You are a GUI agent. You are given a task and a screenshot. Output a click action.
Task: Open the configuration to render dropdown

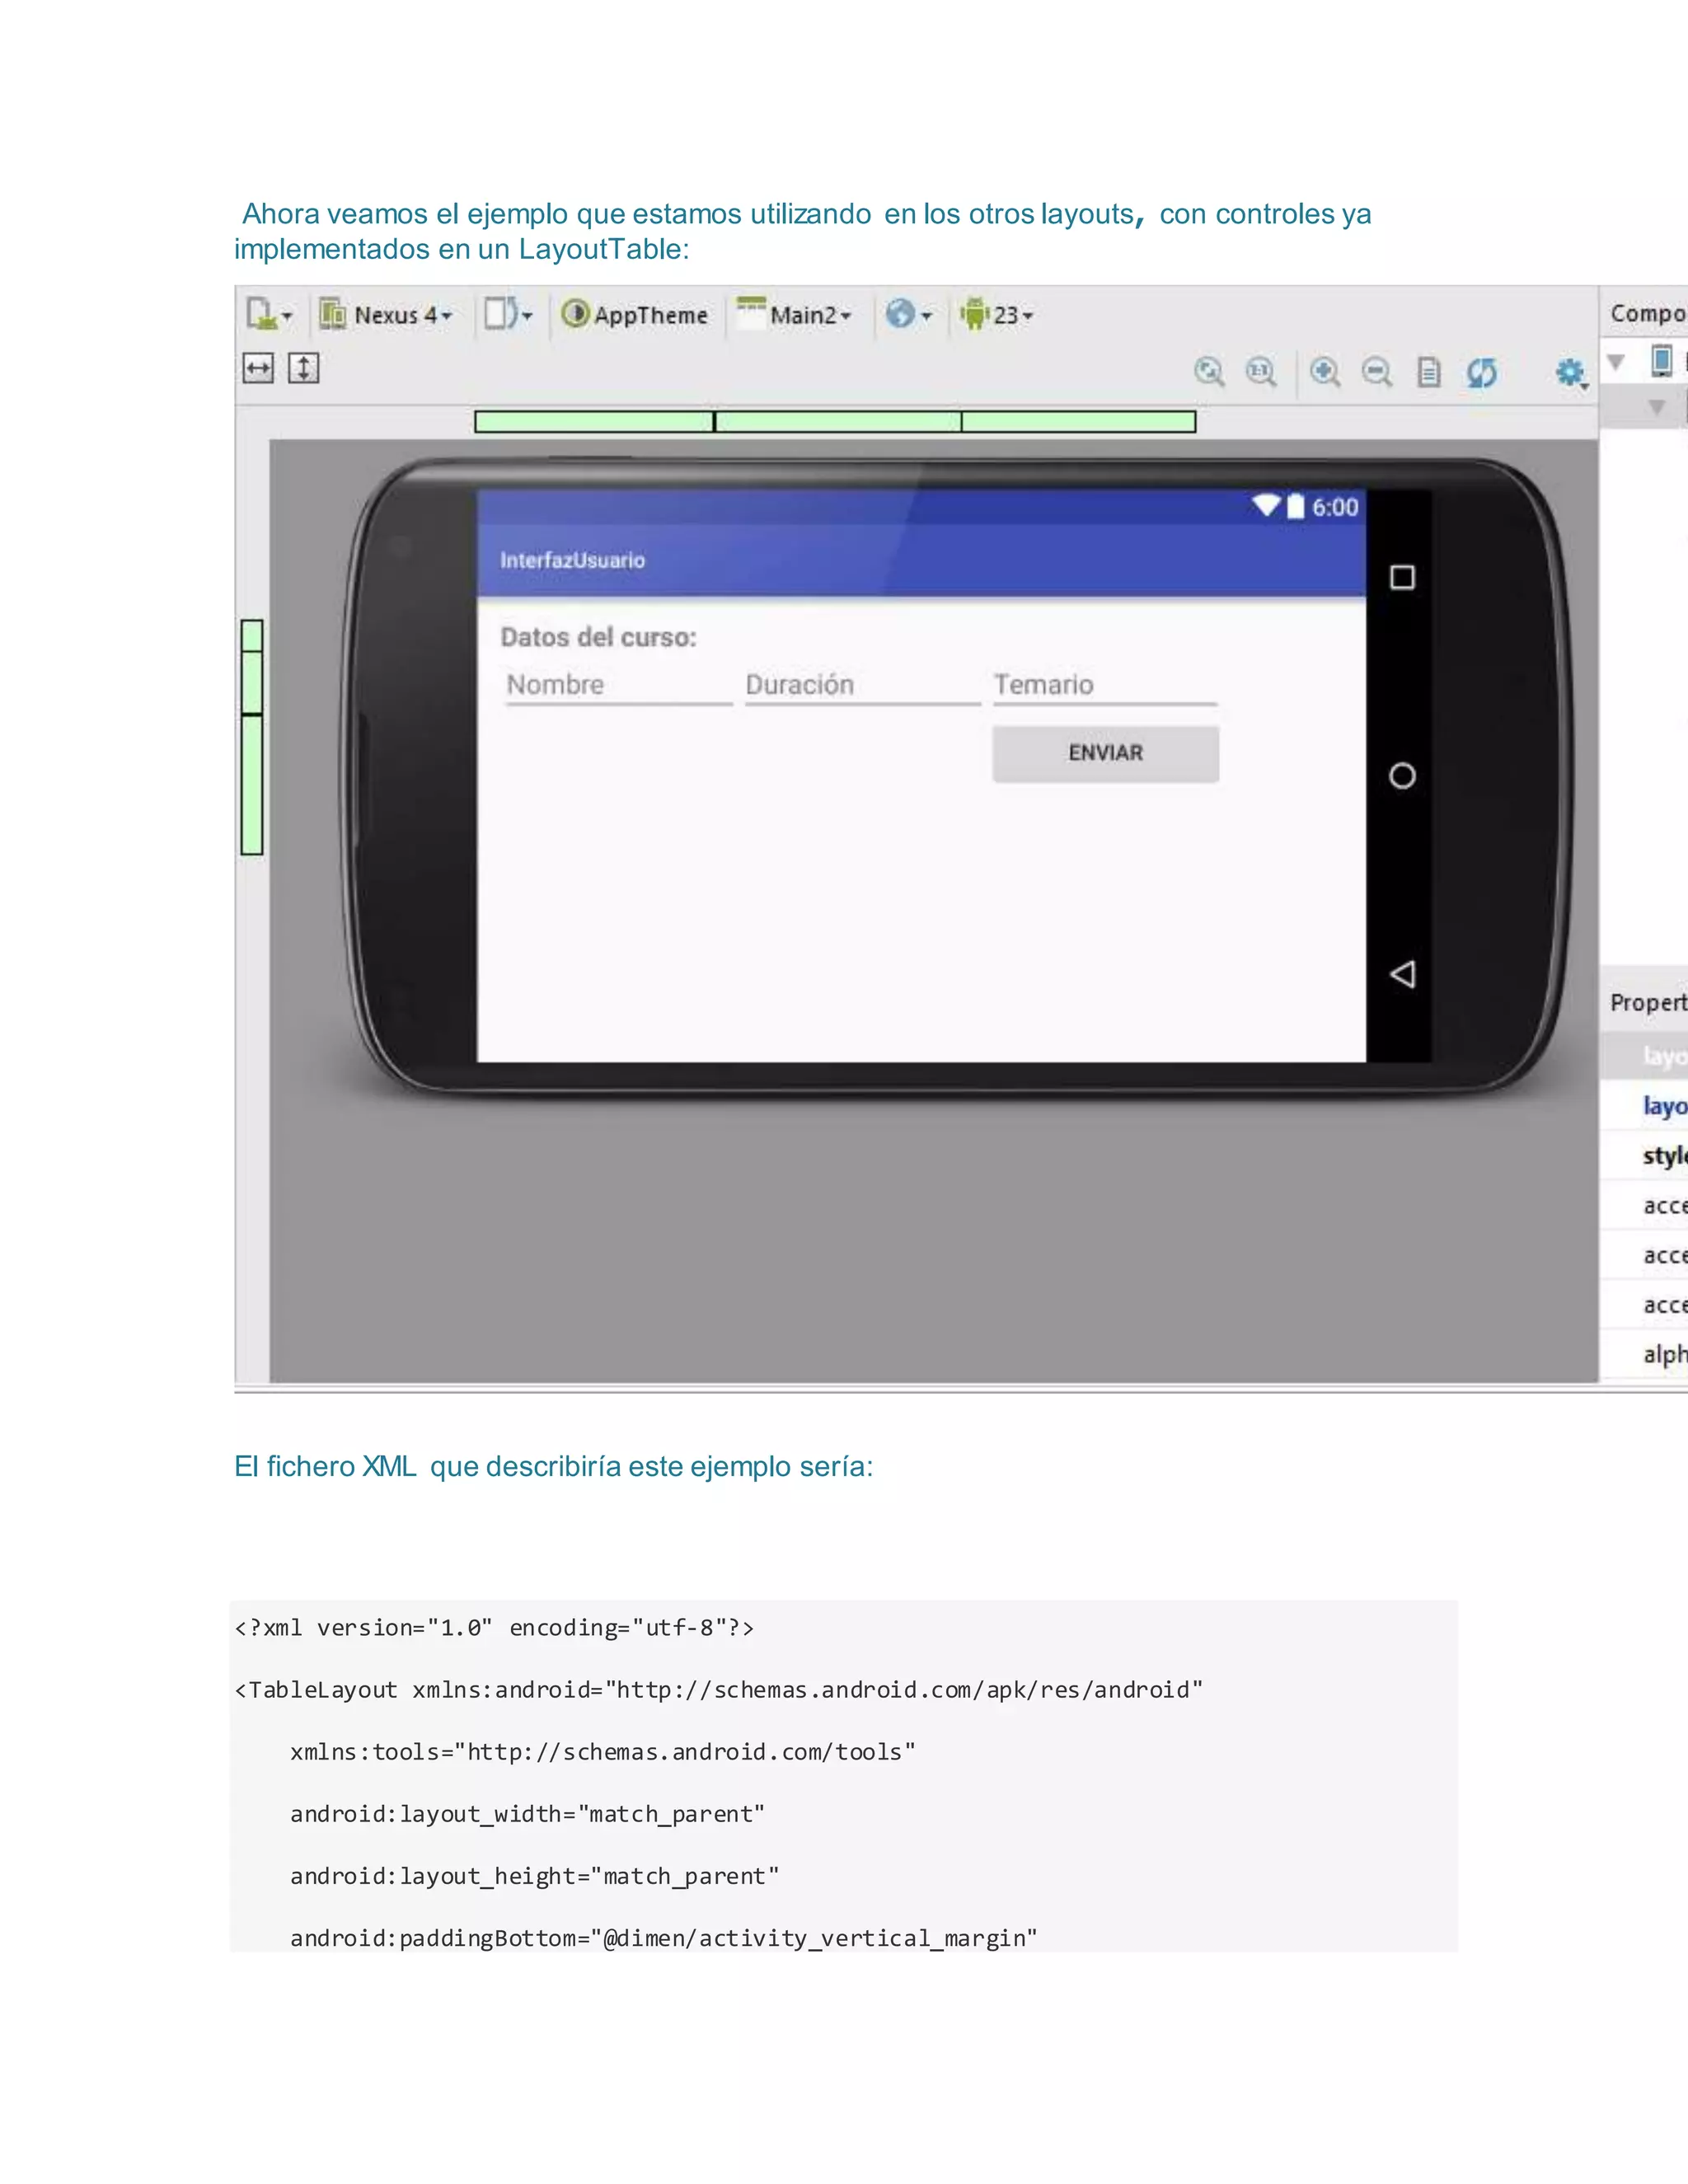click(269, 315)
